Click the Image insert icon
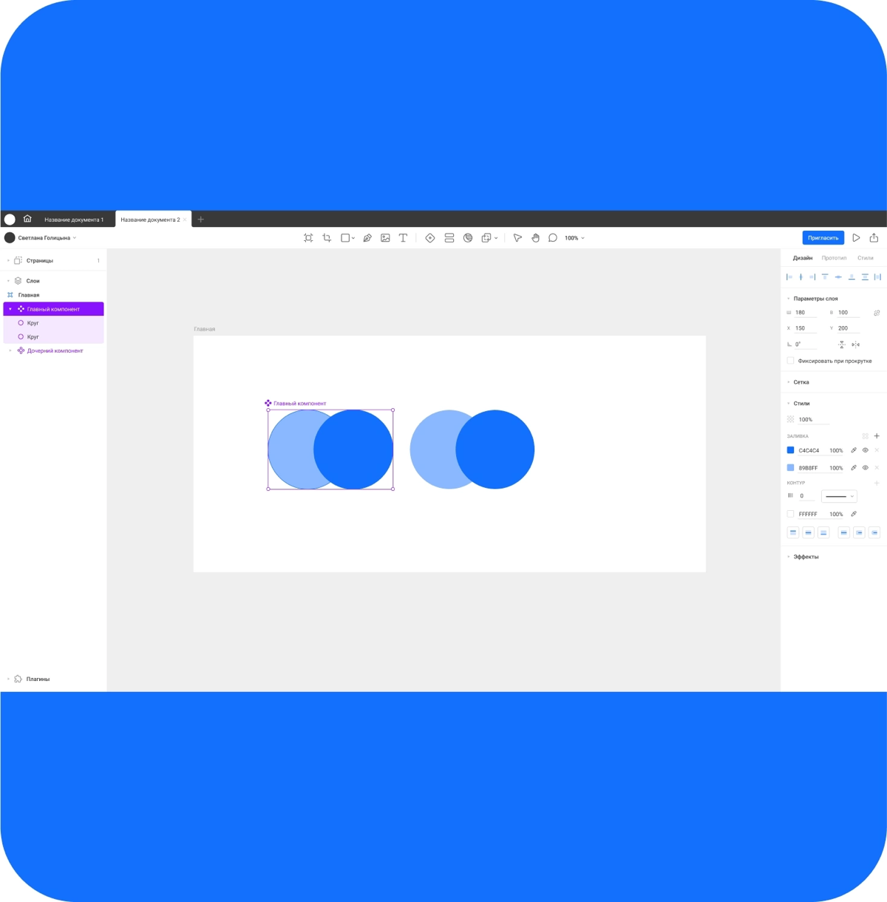This screenshot has height=902, width=887. [x=385, y=238]
